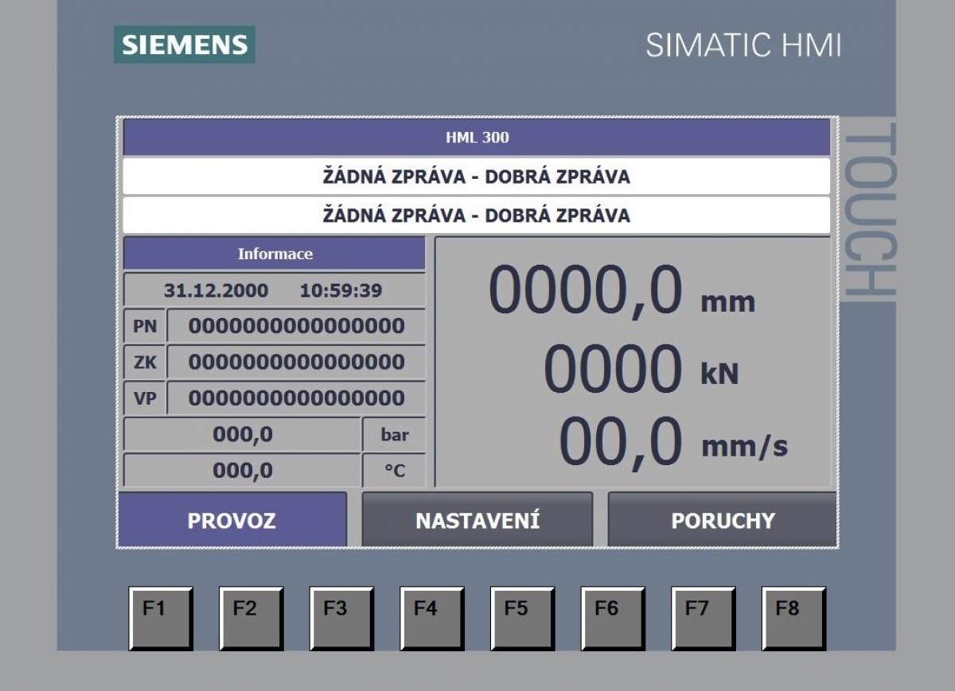Click the first message bar at top
Image resolution: width=955 pixels, height=691 pixels.
[476, 177]
